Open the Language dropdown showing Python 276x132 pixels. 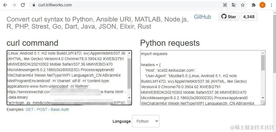point(145,121)
